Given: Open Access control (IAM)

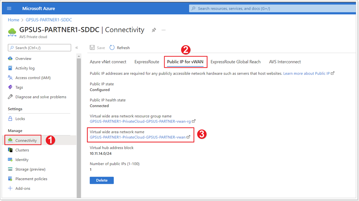Looking at the screenshot, I should [33, 78].
